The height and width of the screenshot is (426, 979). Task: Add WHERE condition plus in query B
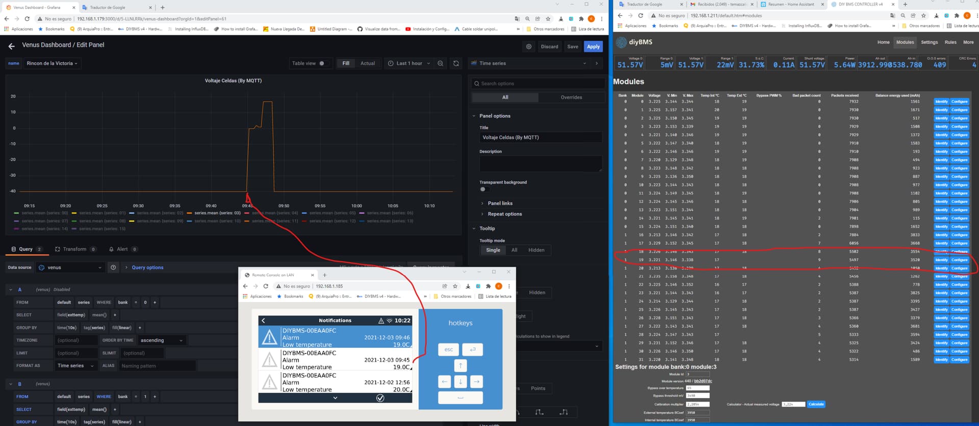tap(155, 396)
